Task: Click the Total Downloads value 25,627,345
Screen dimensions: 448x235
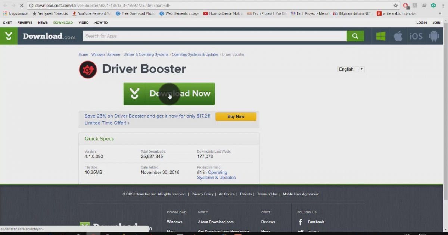Action: [152, 157]
